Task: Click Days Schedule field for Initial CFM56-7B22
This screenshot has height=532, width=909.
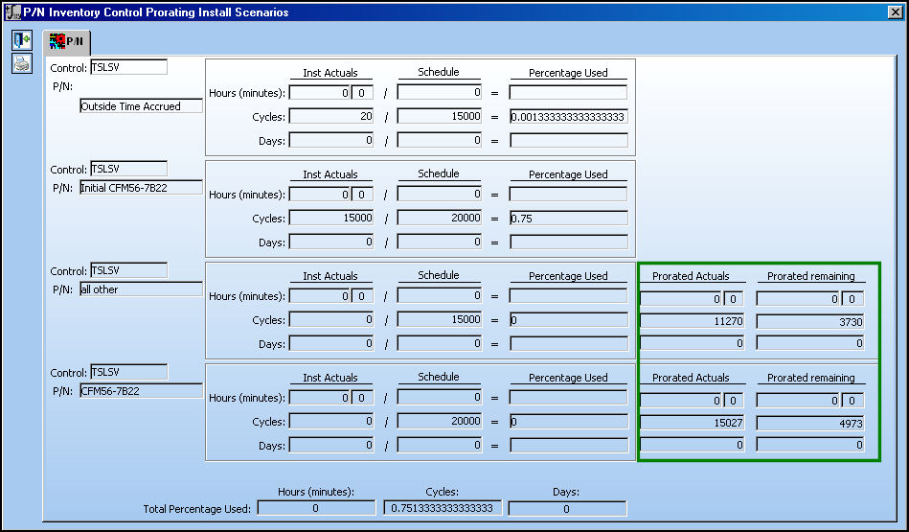Action: (440, 242)
